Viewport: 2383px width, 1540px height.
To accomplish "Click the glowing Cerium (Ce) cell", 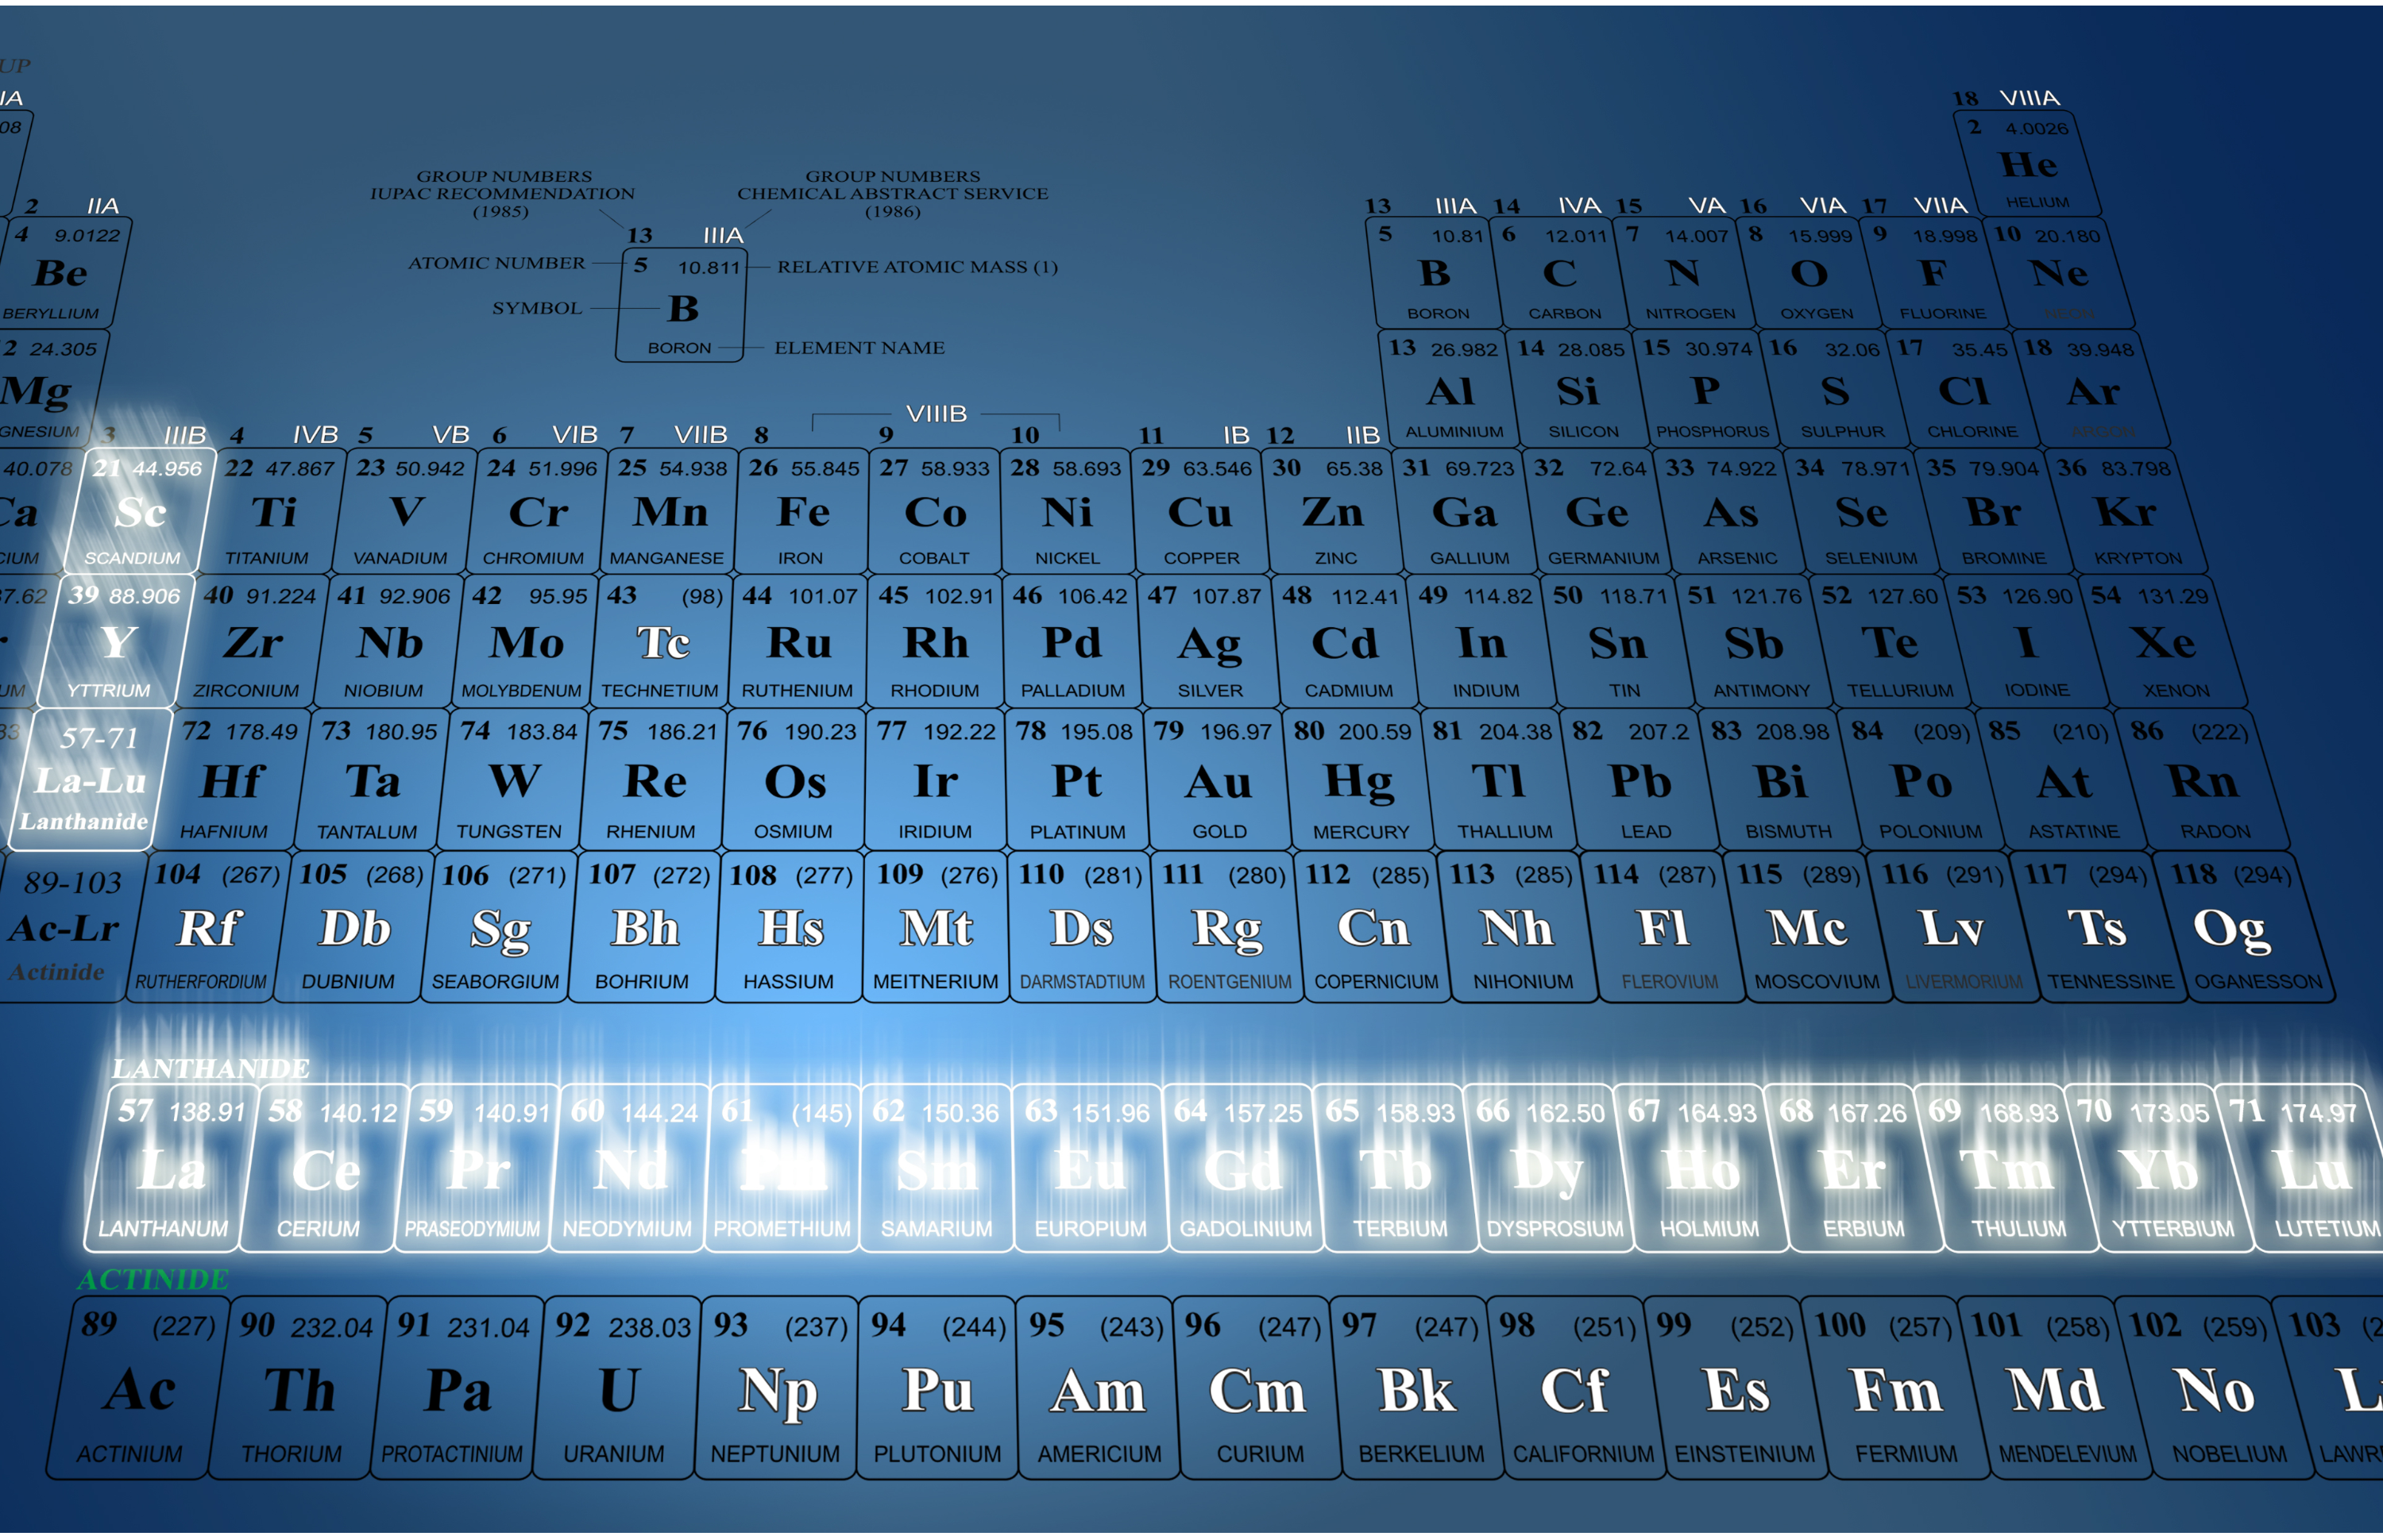I will click(325, 1168).
